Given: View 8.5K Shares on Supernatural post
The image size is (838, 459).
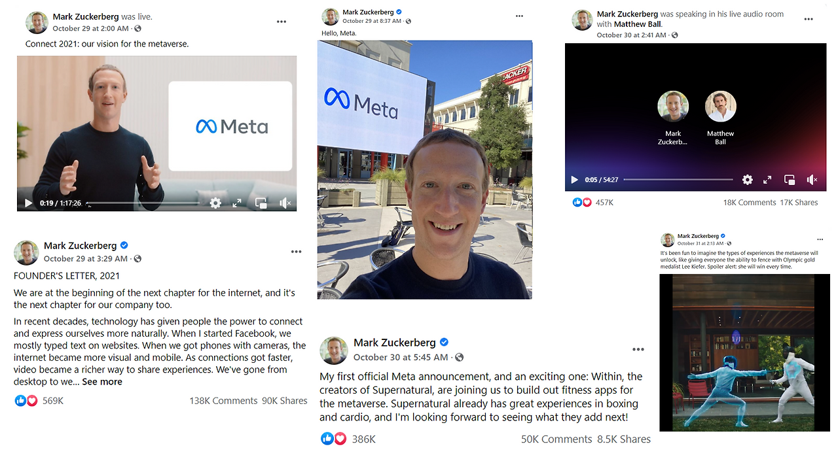Looking at the screenshot, I should [x=624, y=439].
